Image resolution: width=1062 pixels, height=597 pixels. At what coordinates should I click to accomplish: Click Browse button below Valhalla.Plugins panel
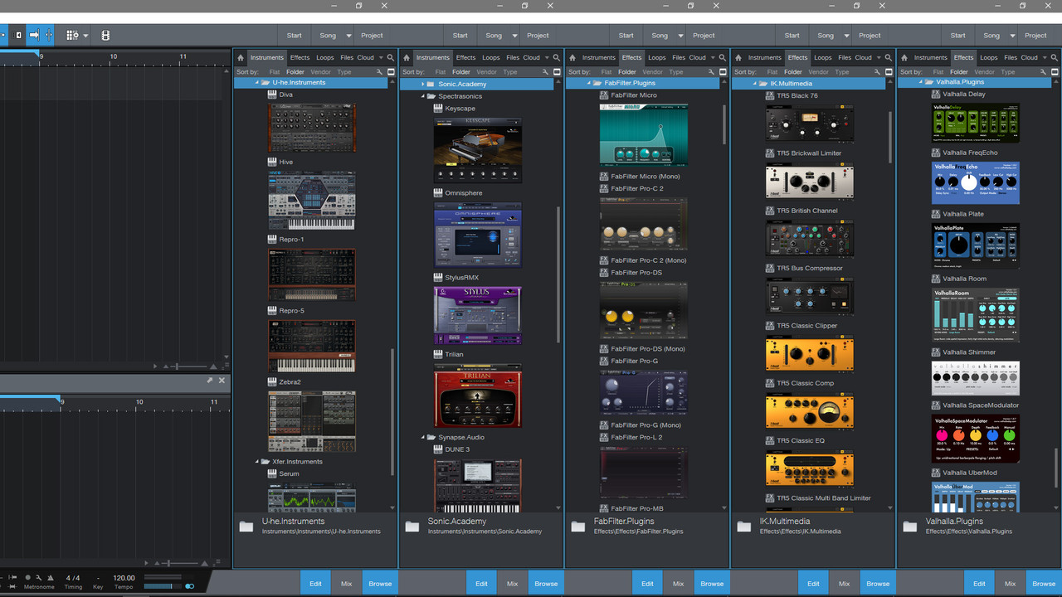pyautogui.click(x=1044, y=584)
